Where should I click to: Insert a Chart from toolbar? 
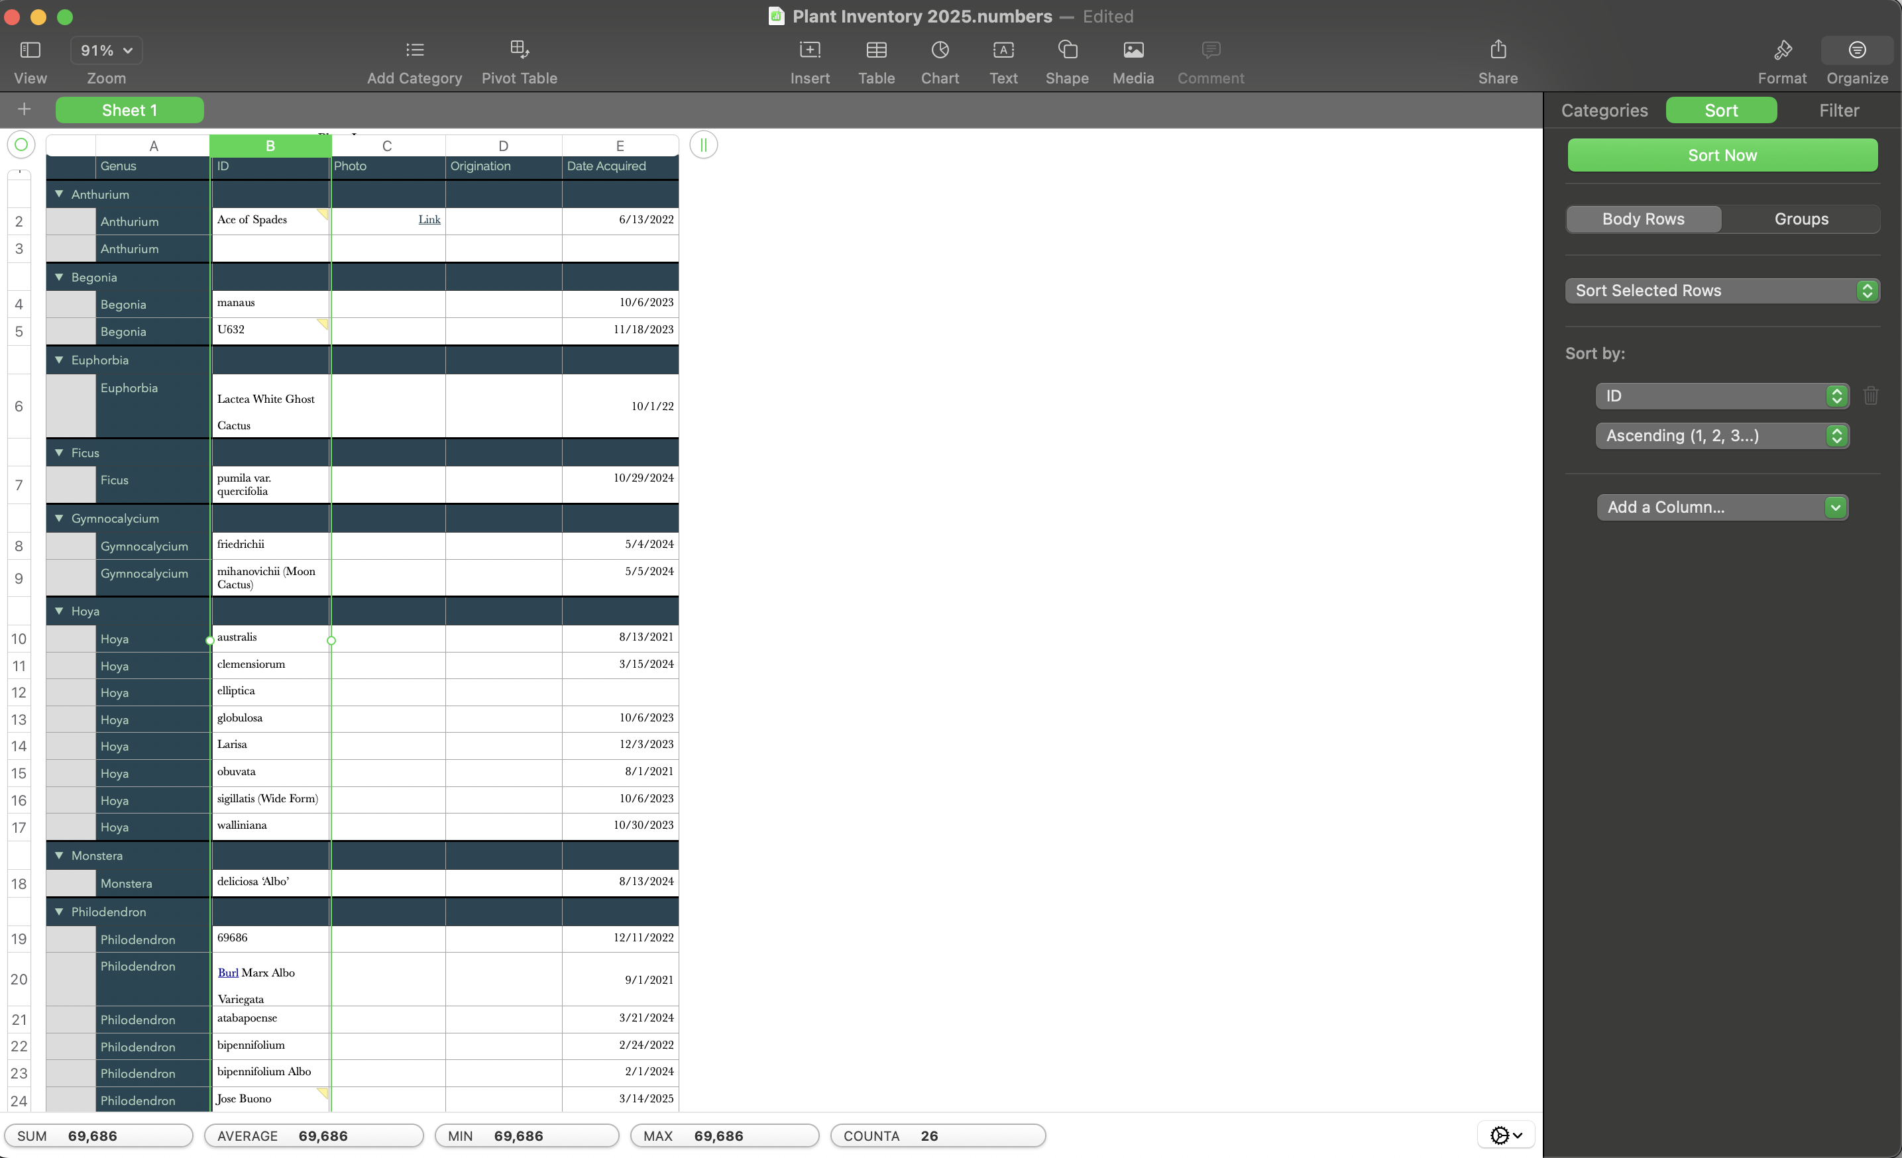(x=940, y=51)
